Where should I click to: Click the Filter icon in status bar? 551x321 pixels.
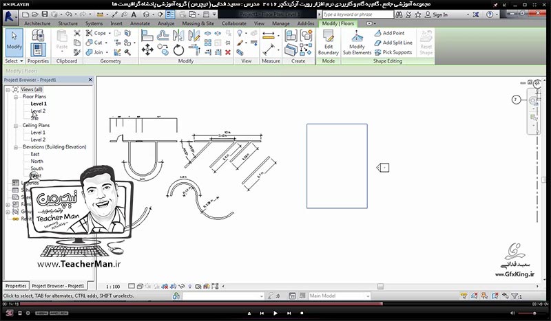point(514,296)
